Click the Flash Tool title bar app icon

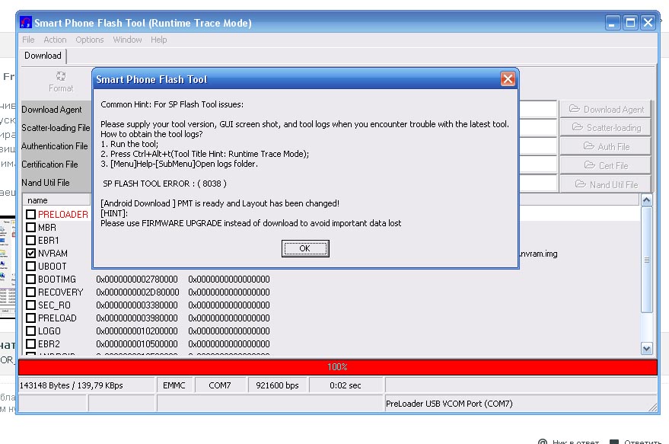click(x=26, y=23)
